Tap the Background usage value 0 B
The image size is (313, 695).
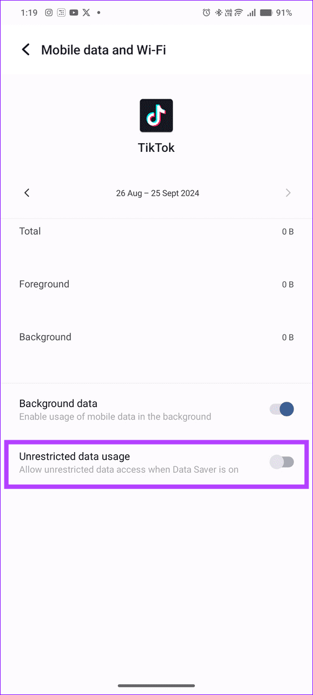(288, 337)
